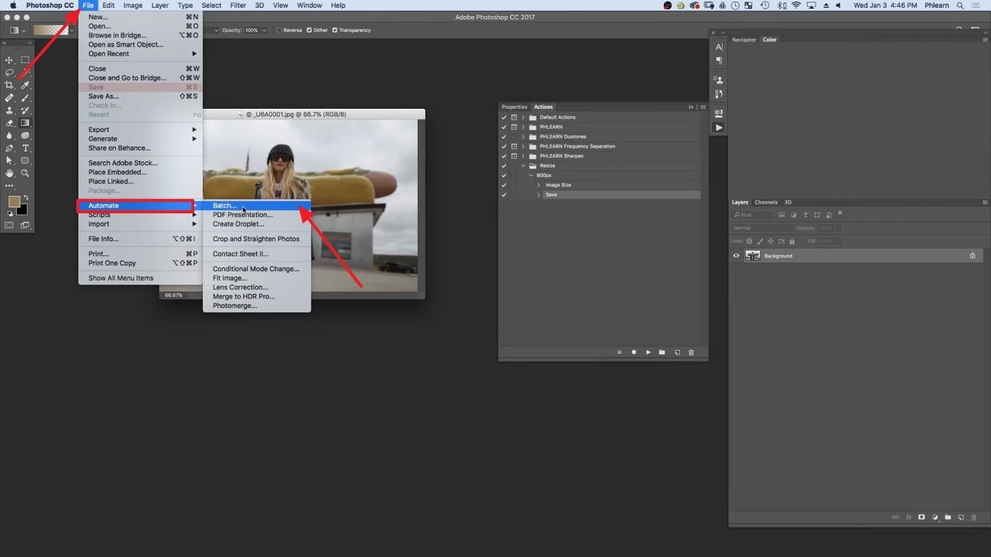Open the gradient Opacity dropdown
Viewport: 991px width, 557px height.
(265, 30)
